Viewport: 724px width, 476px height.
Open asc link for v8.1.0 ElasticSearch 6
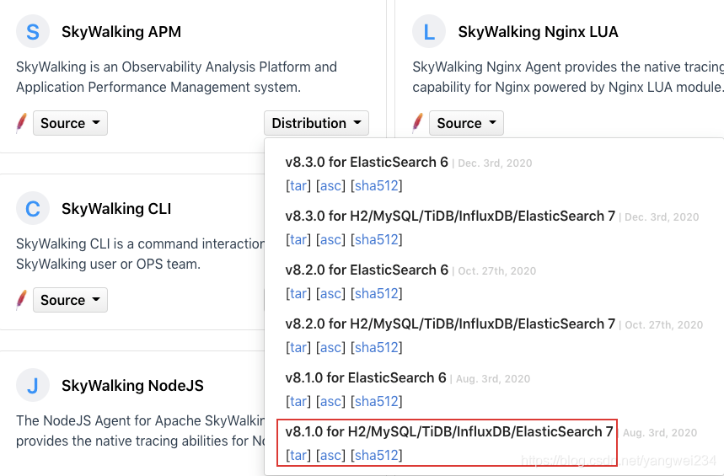pos(330,402)
